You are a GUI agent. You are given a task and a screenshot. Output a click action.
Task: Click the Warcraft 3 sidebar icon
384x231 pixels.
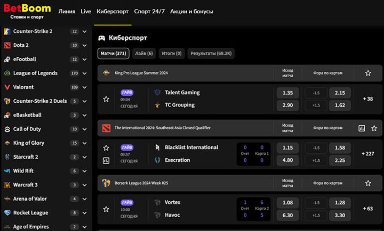pos(7,185)
